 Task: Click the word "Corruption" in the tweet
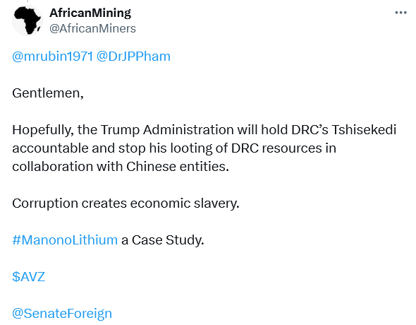45,203
